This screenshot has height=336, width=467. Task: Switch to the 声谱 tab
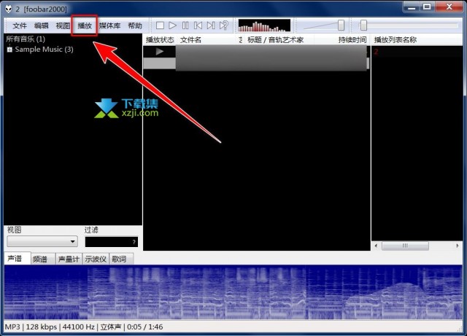18,259
